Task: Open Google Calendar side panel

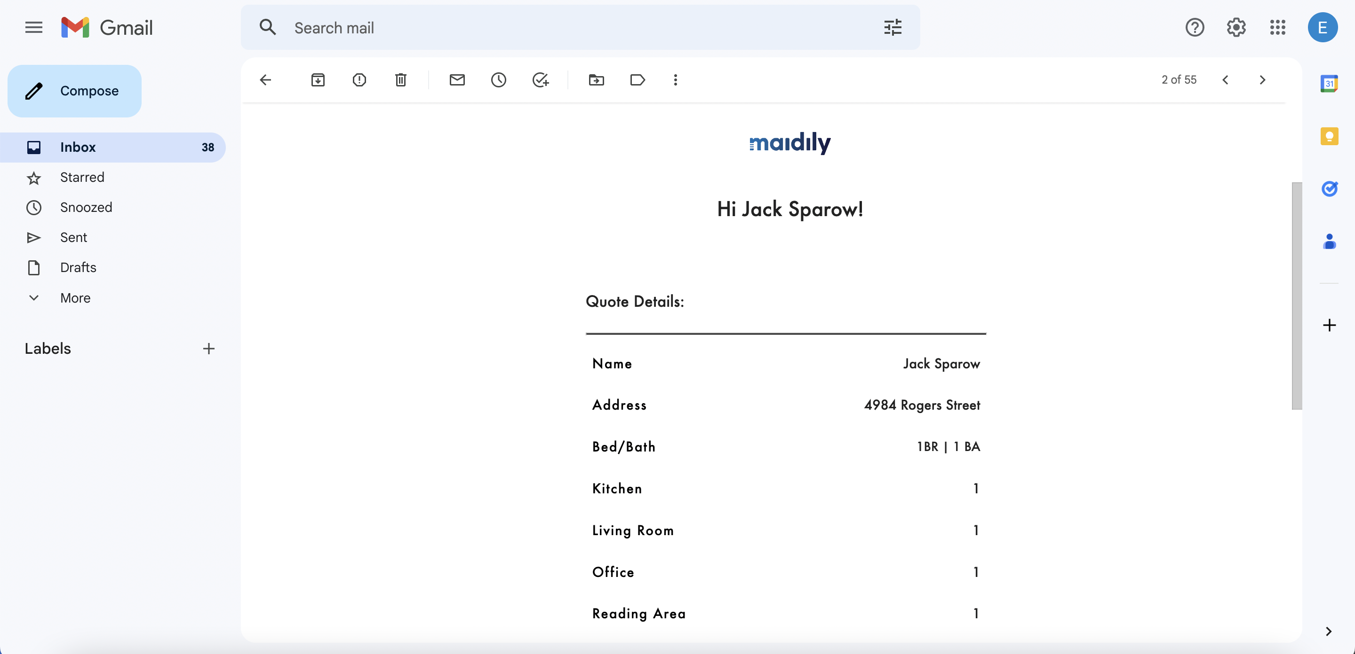Action: pos(1329,84)
